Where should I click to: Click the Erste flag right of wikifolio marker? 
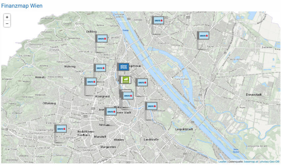coord(142,82)
